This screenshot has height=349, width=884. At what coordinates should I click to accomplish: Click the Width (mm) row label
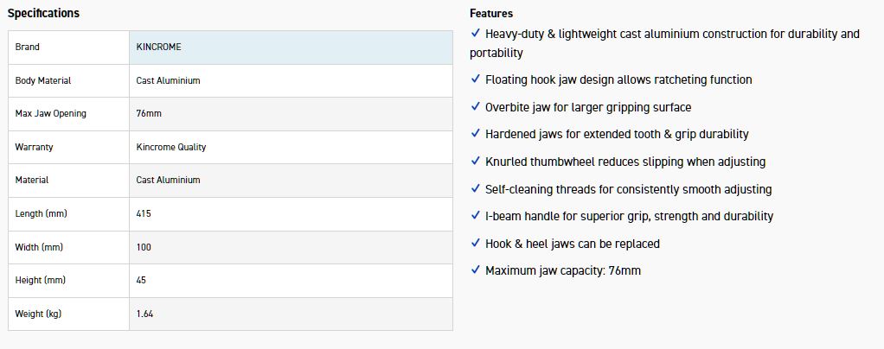click(39, 247)
